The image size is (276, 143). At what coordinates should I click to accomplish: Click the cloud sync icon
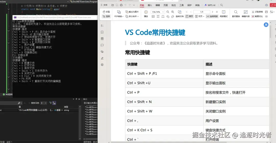tap(267, 5)
